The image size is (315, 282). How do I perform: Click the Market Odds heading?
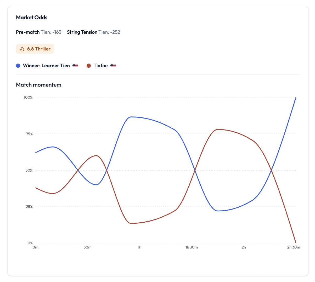click(32, 18)
